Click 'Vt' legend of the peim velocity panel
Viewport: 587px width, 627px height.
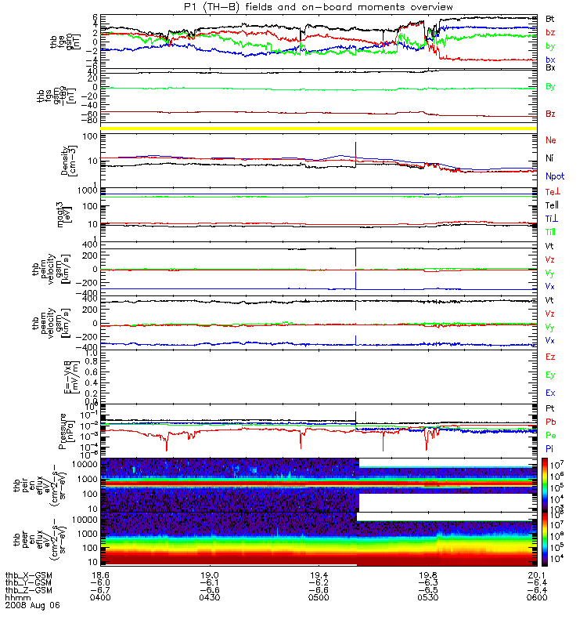pos(549,246)
